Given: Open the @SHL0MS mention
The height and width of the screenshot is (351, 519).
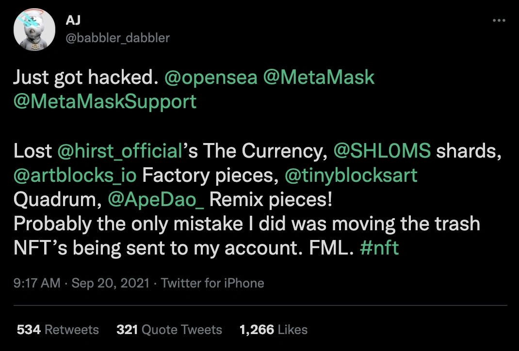Looking at the screenshot, I should click(x=382, y=151).
